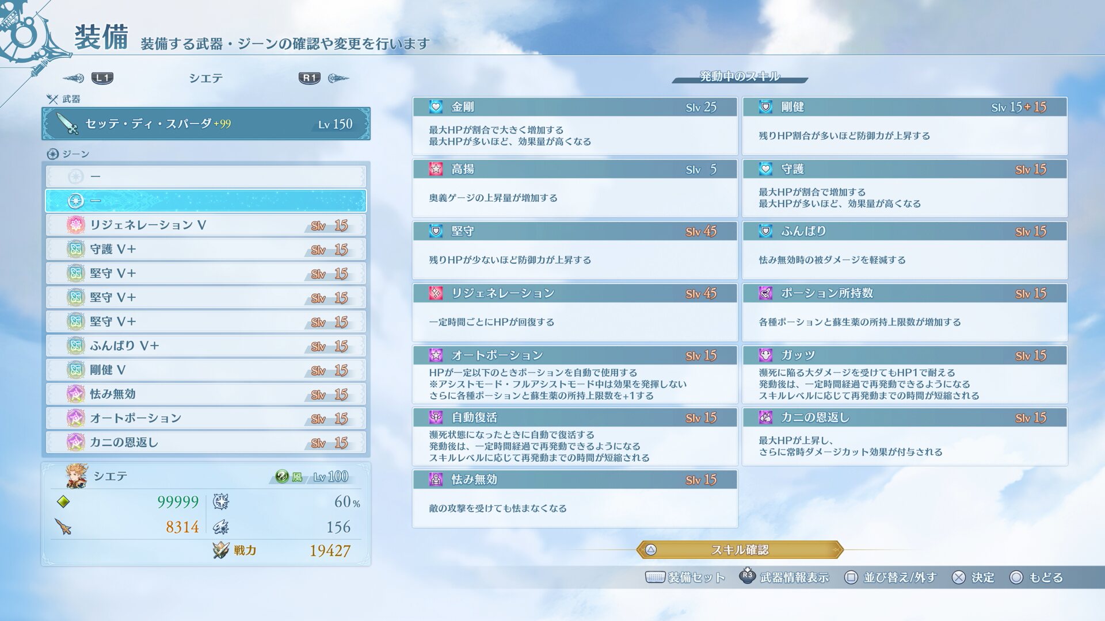Click the pink icon beside リジェネレーション V
This screenshot has width=1105, height=621.
click(x=75, y=225)
